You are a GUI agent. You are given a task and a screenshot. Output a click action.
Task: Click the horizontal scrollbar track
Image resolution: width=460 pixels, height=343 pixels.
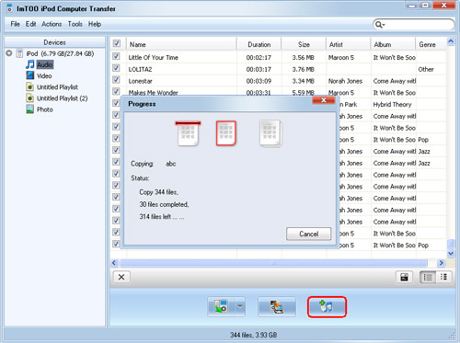(x=273, y=263)
